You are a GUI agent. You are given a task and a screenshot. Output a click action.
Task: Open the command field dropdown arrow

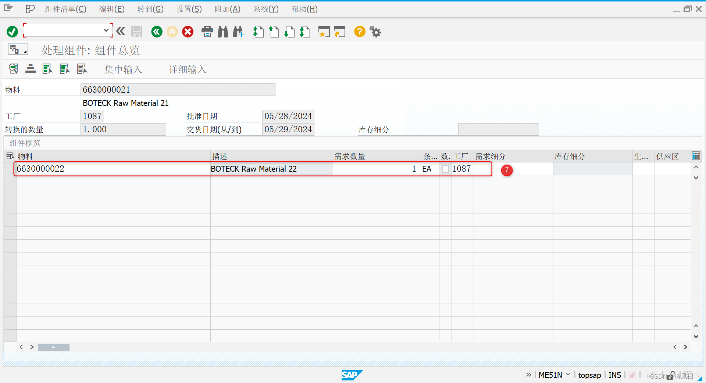(106, 31)
